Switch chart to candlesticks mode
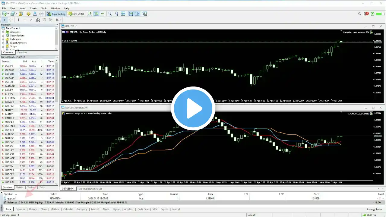386x217 pixels. click(x=96, y=14)
